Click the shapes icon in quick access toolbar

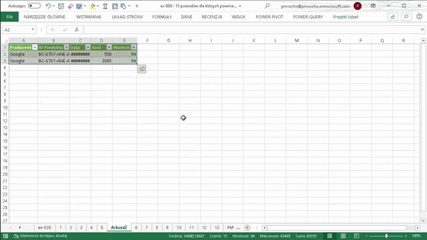click(x=123, y=6)
